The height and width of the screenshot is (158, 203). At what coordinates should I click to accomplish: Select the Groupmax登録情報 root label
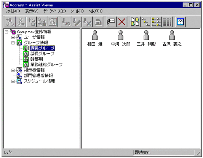(x=34, y=32)
